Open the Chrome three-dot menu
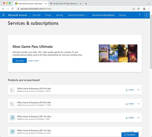 (x=149, y=9)
